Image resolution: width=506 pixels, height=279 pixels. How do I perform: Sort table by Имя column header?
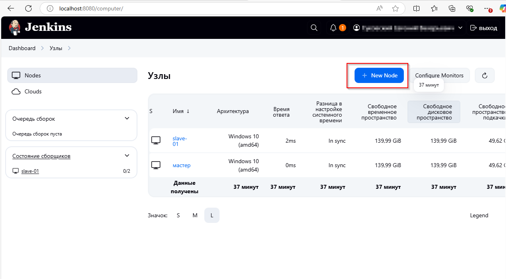pyautogui.click(x=181, y=111)
